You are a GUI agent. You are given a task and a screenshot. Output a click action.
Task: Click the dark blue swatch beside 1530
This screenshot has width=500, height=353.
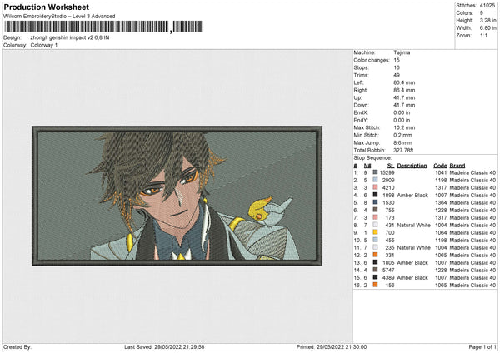pos(375,202)
